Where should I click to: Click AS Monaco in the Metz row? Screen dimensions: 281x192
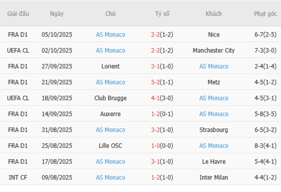tap(110, 82)
